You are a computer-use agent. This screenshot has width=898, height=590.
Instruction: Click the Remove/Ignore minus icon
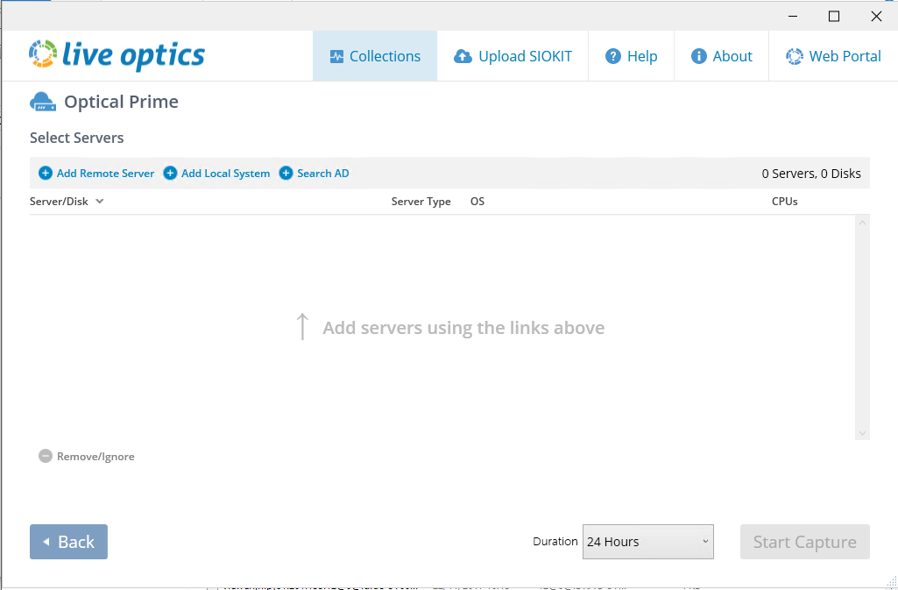46,456
